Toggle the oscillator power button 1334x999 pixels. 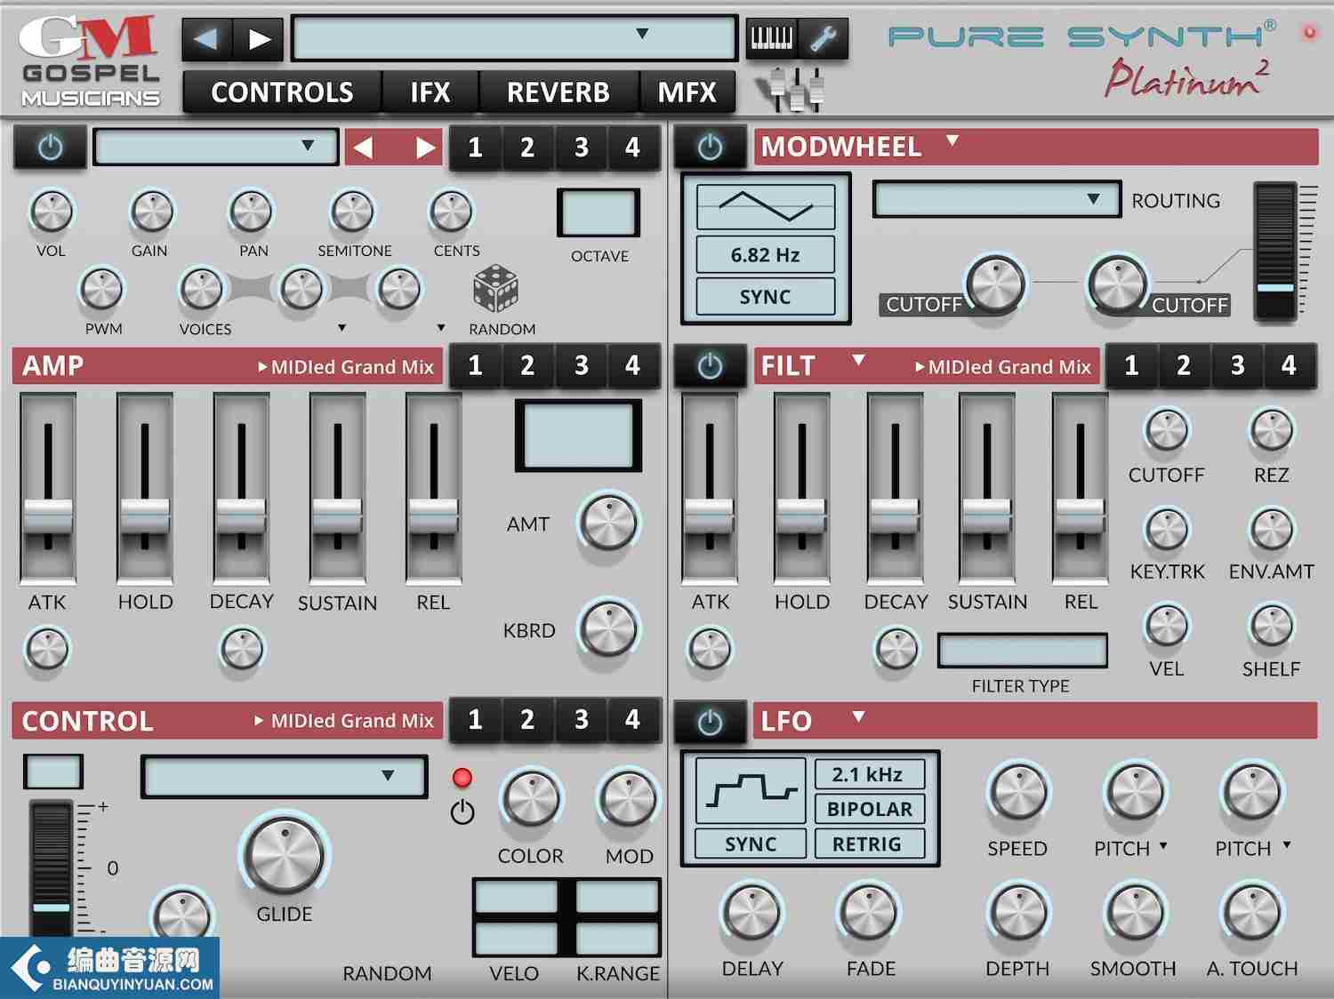51,148
